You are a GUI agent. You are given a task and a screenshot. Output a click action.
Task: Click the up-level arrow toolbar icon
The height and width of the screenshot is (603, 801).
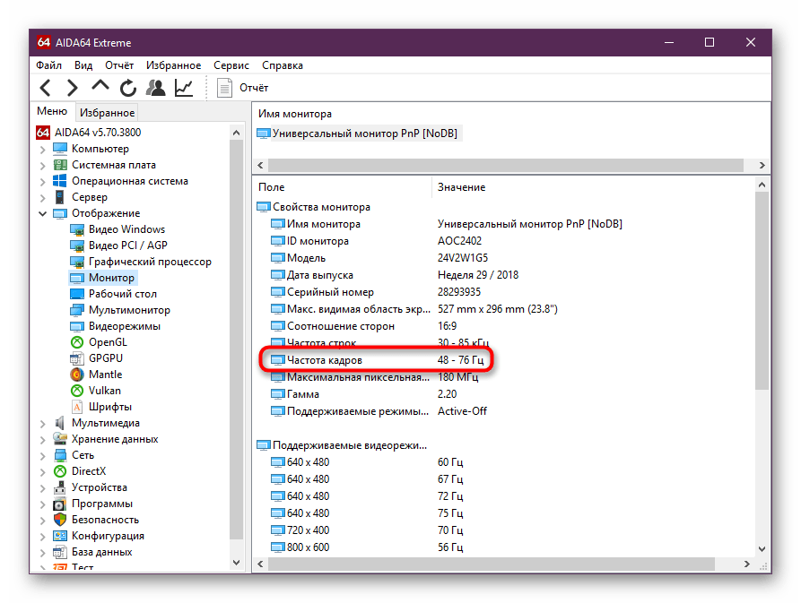point(100,86)
